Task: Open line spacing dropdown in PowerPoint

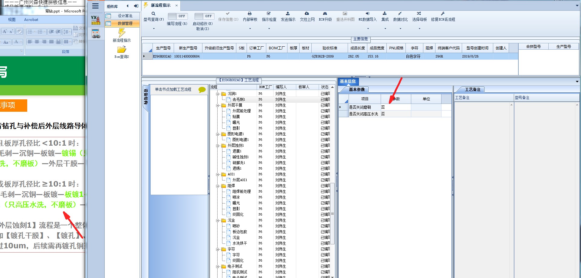Action: click(67, 31)
